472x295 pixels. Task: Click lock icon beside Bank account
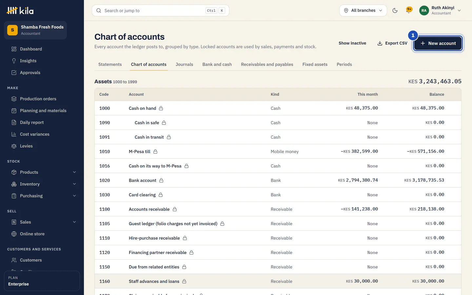coord(161,180)
